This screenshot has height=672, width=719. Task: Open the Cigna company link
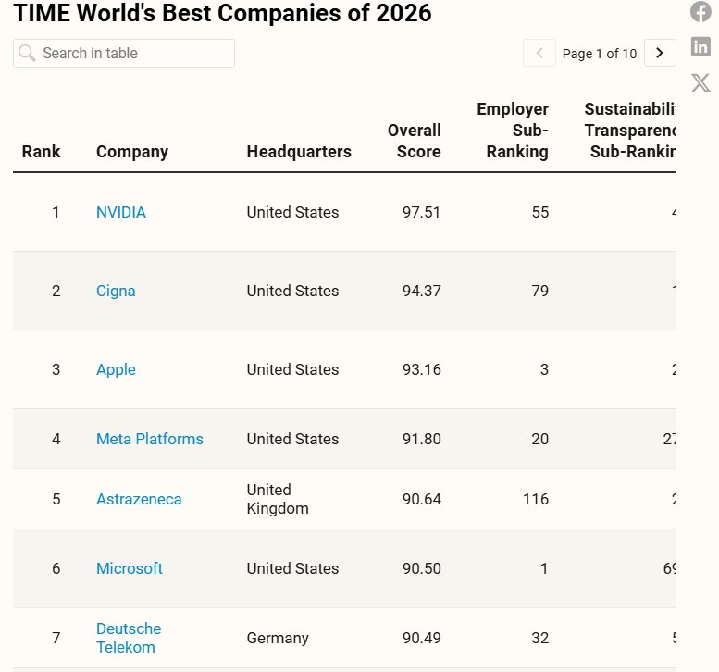116,291
